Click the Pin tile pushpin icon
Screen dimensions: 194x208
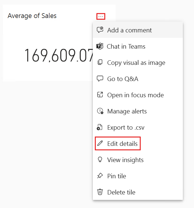(x=100, y=176)
